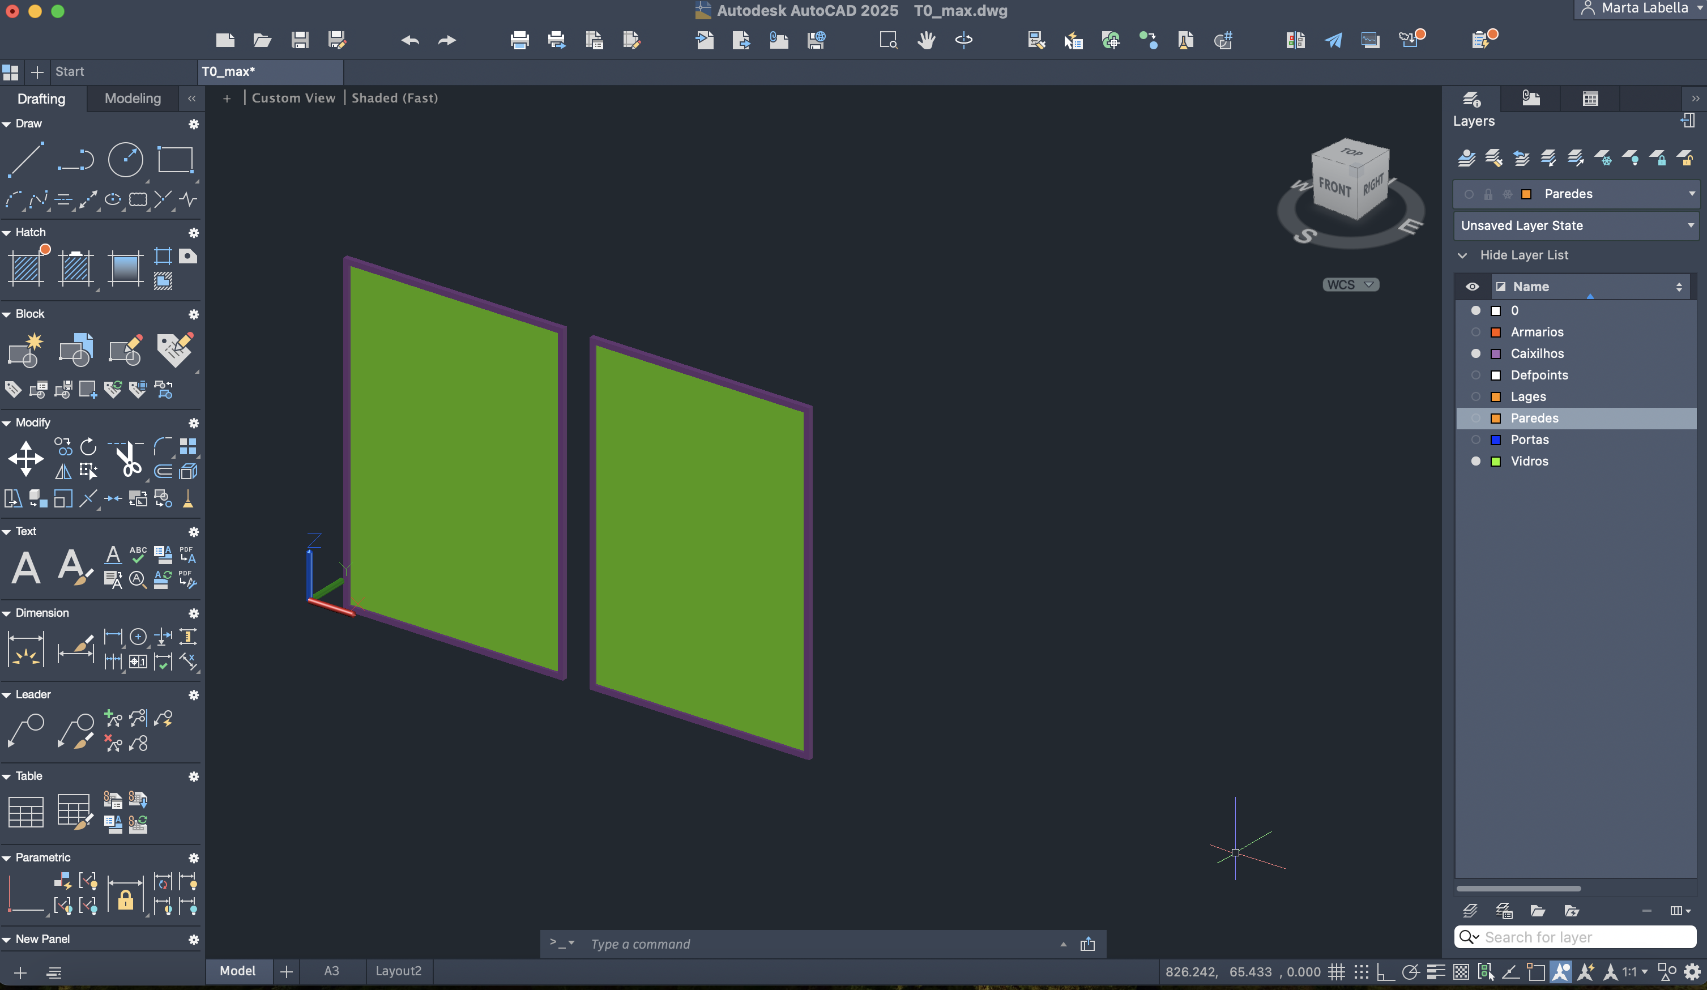
Task: Toggle grid display in status bar
Action: (1336, 972)
